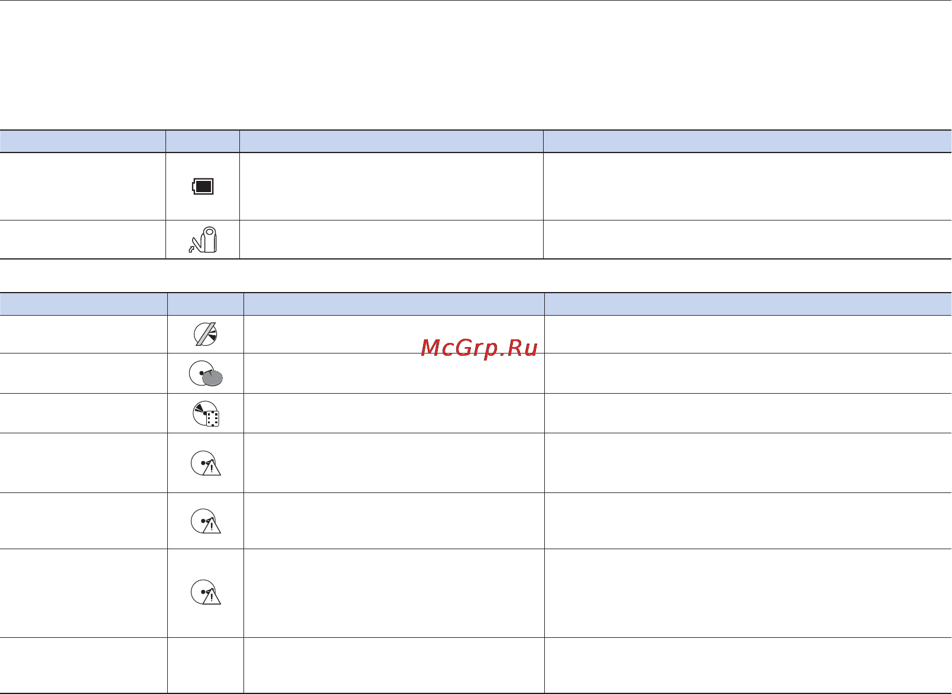
Task: Click the blue header cell above the crossed-out disc
Action: tap(206, 304)
